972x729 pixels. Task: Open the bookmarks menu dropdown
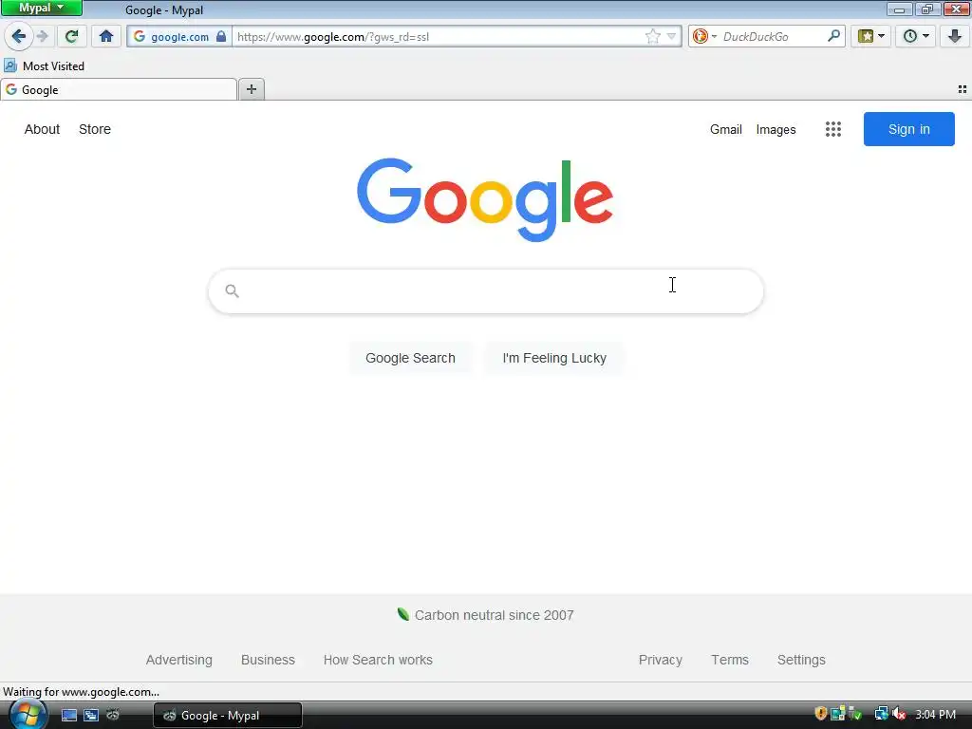click(x=871, y=37)
